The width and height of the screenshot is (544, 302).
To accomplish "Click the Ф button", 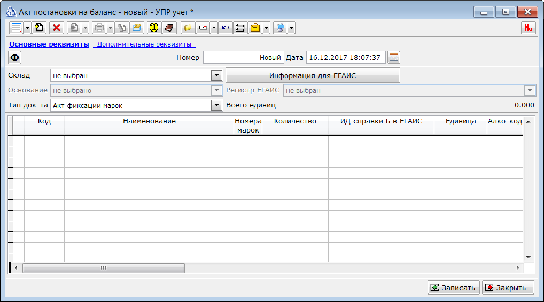I will (x=14, y=57).
